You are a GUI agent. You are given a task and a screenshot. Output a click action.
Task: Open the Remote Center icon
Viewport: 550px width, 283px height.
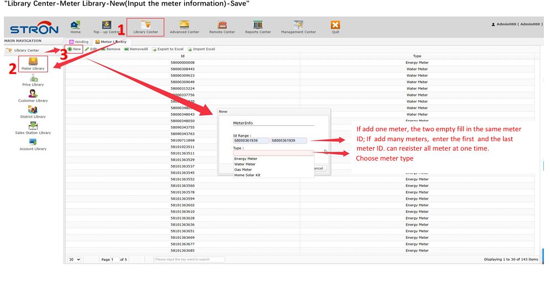click(222, 26)
